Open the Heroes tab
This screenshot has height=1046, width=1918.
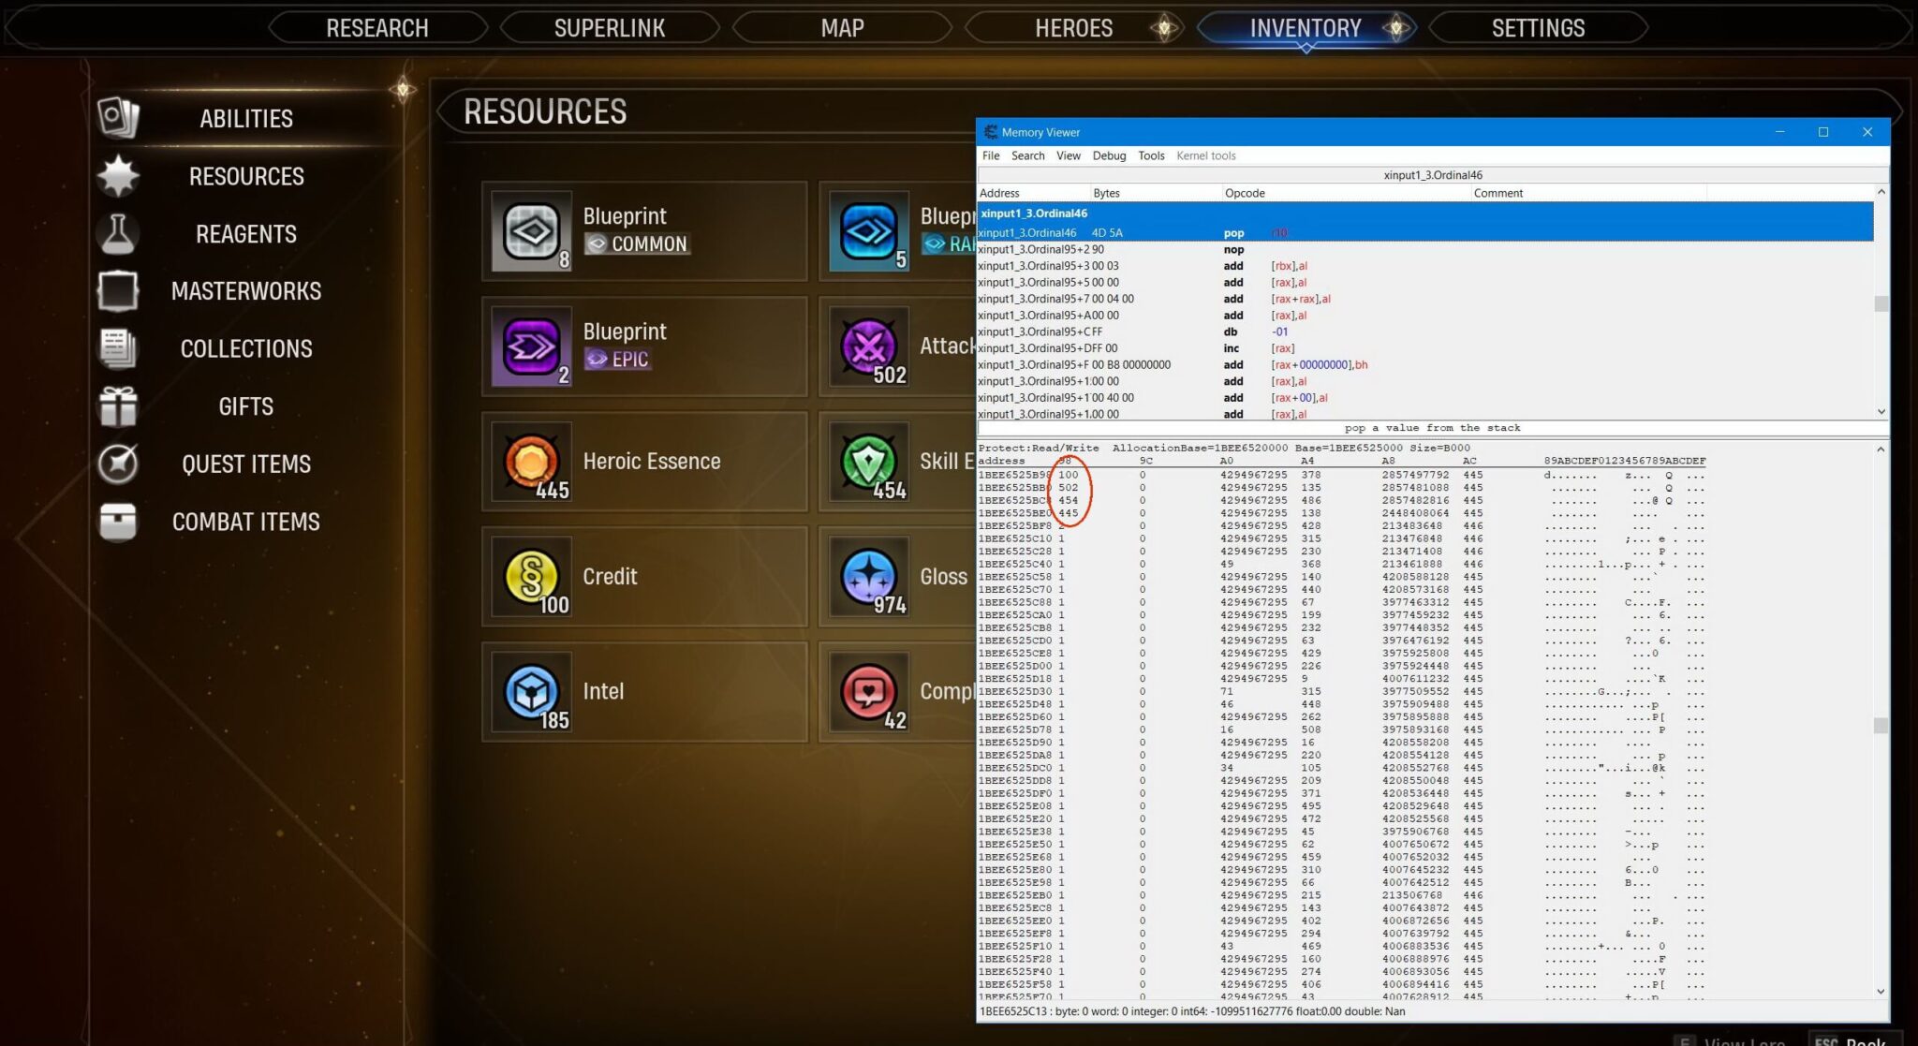pos(1073,28)
